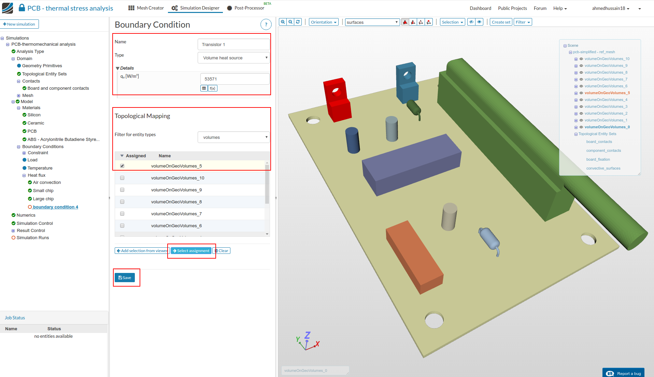Click the zoom out magnifier icon
The height and width of the screenshot is (377, 654).
click(x=290, y=22)
